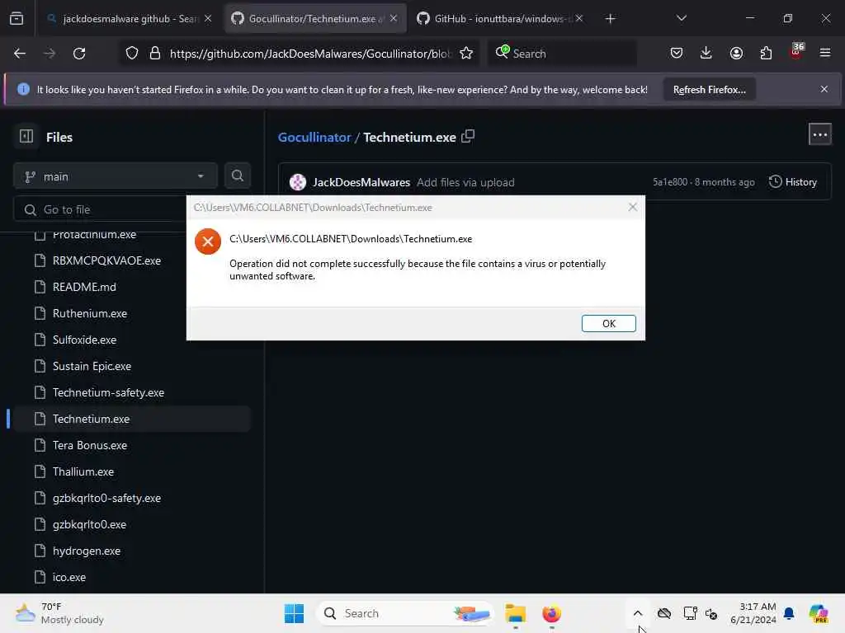Bookmark this page with the star icon
This screenshot has width=845, height=633.
pos(466,54)
